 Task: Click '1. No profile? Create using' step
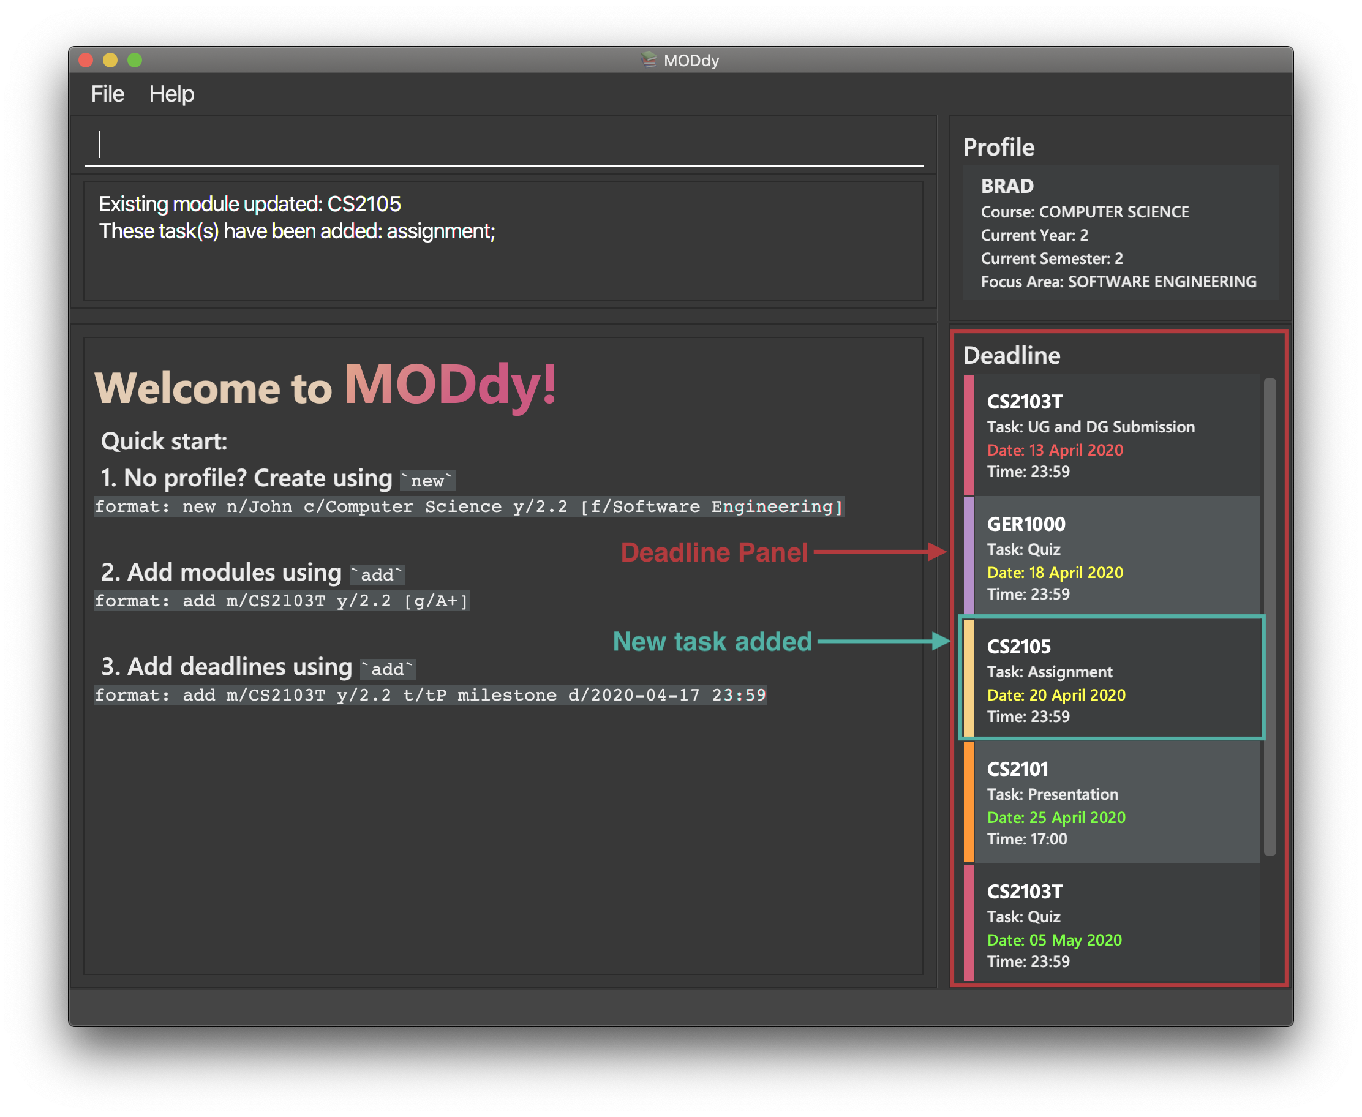pos(246,478)
